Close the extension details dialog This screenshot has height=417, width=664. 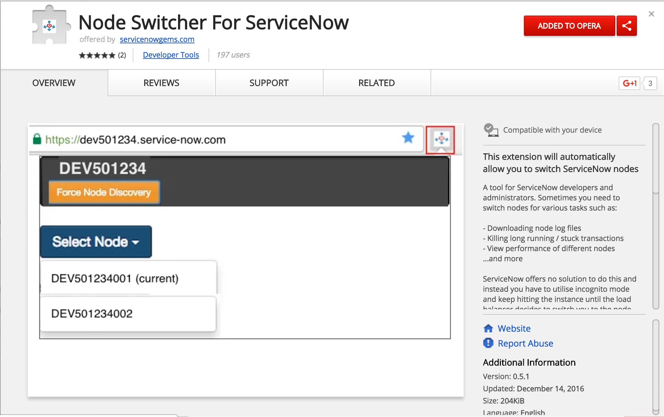(x=651, y=14)
